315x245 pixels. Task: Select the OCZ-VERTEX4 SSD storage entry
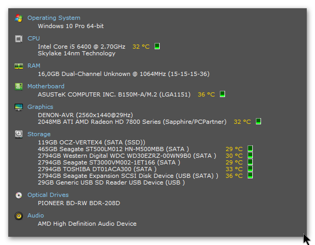[91, 142]
